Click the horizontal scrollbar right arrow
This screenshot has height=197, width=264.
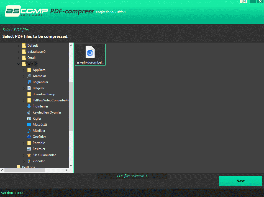tap(66, 170)
